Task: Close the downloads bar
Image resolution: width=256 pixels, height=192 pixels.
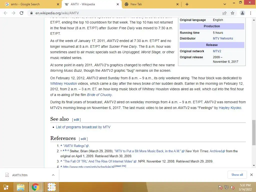Action: (x=251, y=175)
